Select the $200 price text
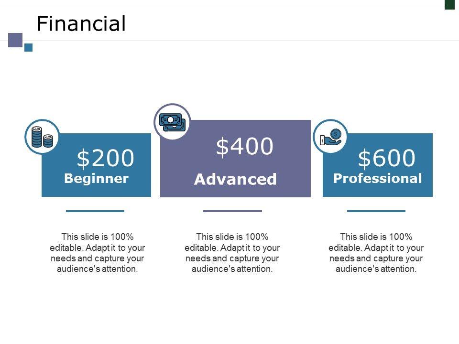 tap(106, 158)
